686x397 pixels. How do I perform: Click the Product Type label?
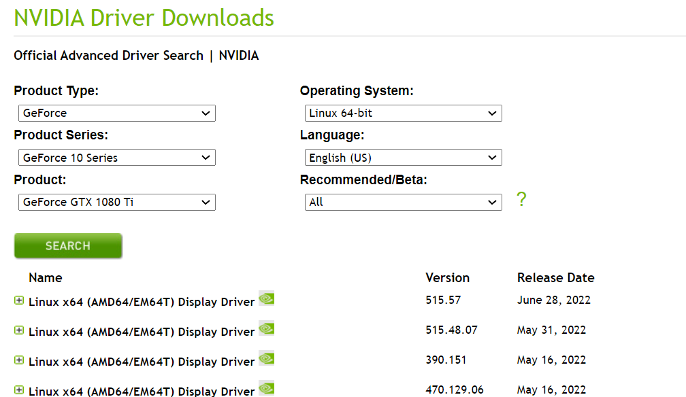pos(56,91)
